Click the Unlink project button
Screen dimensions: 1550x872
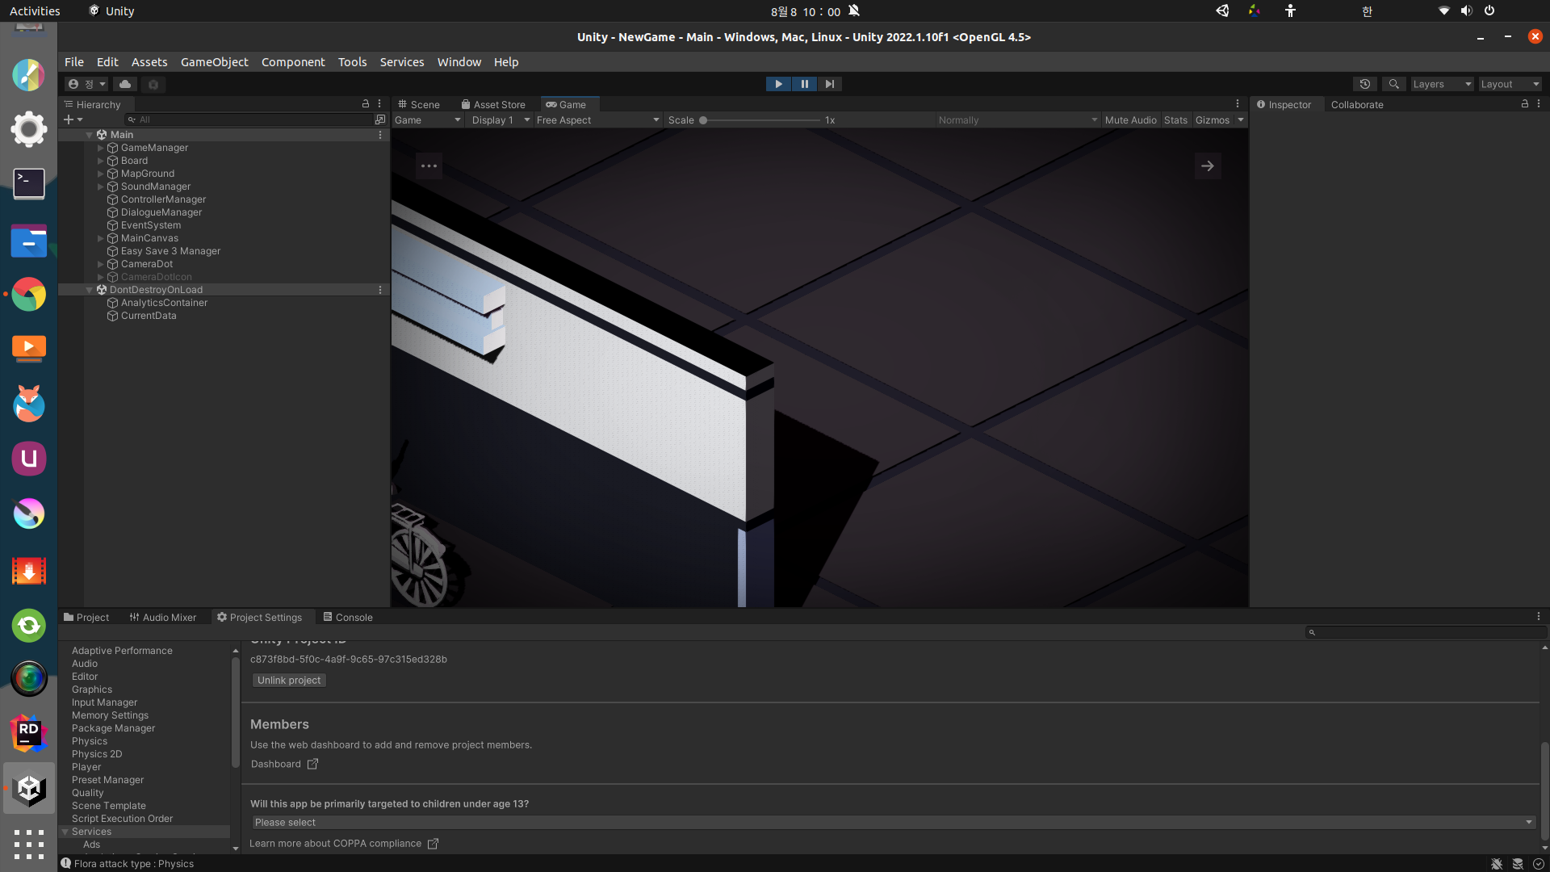point(289,681)
